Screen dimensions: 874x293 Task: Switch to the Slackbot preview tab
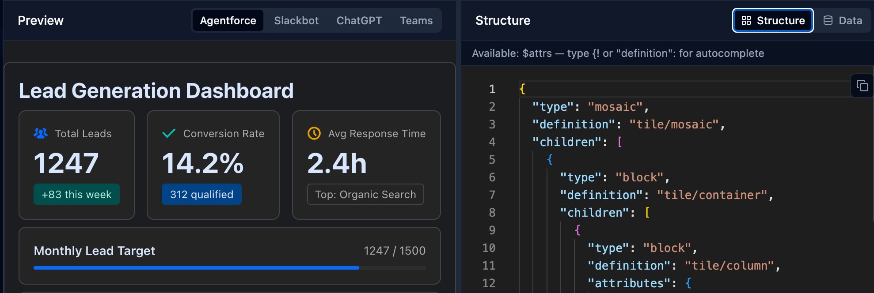click(x=296, y=20)
